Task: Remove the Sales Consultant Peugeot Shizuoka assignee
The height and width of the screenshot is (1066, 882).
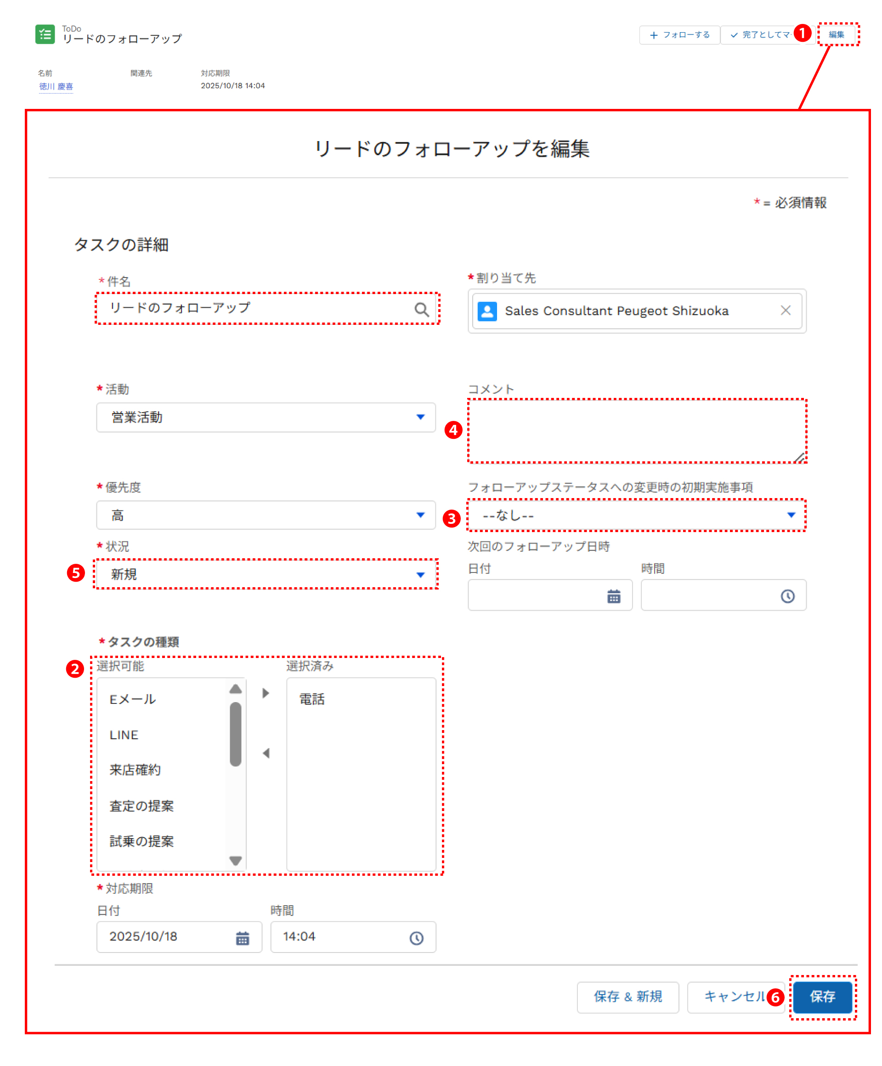Action: coord(785,310)
